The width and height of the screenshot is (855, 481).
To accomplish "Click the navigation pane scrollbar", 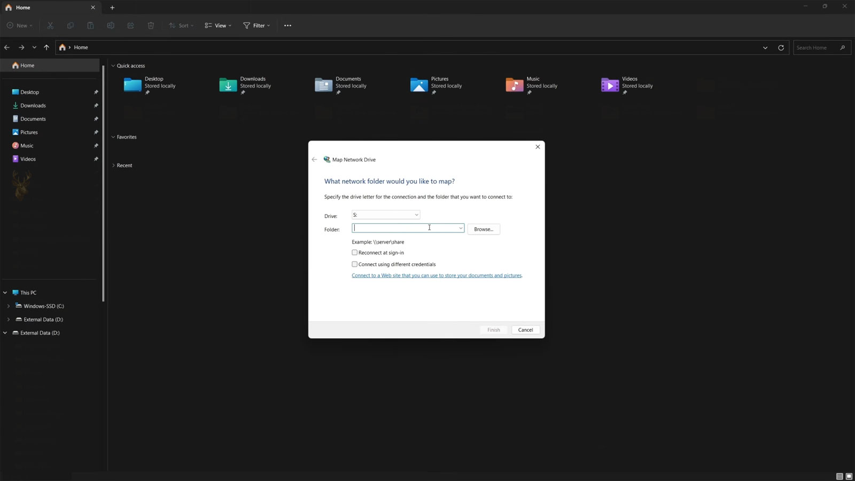I will [103, 184].
